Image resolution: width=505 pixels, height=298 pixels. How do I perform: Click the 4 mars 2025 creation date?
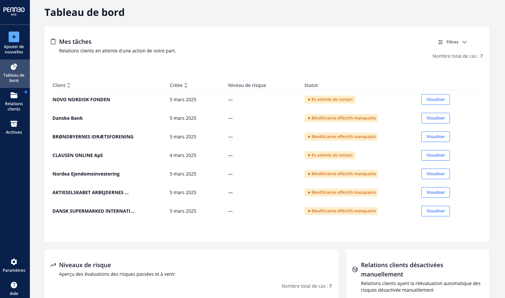pos(183,155)
